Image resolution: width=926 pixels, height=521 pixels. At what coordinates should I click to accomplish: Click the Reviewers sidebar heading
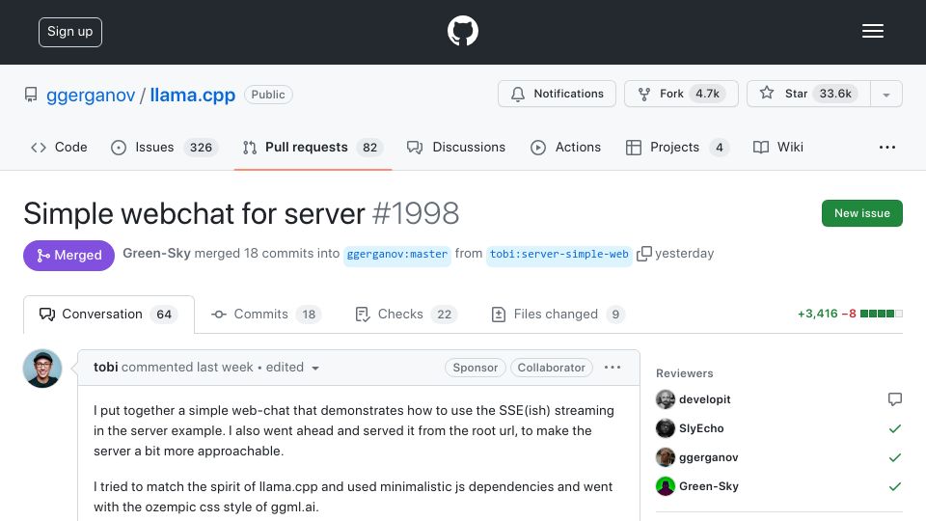pyautogui.click(x=685, y=373)
